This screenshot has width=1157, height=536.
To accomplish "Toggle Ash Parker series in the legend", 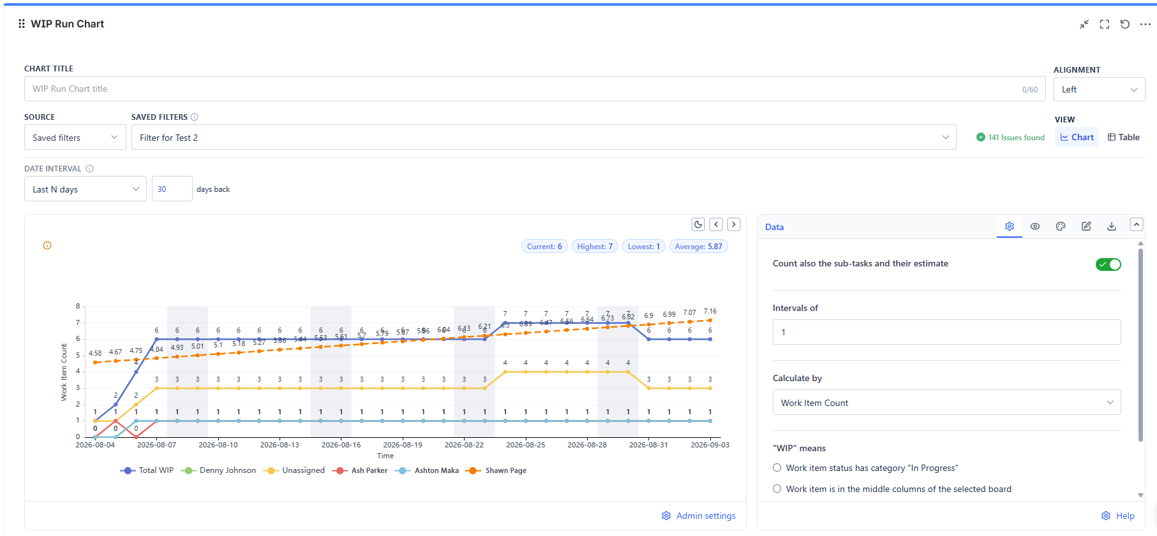I will point(360,470).
